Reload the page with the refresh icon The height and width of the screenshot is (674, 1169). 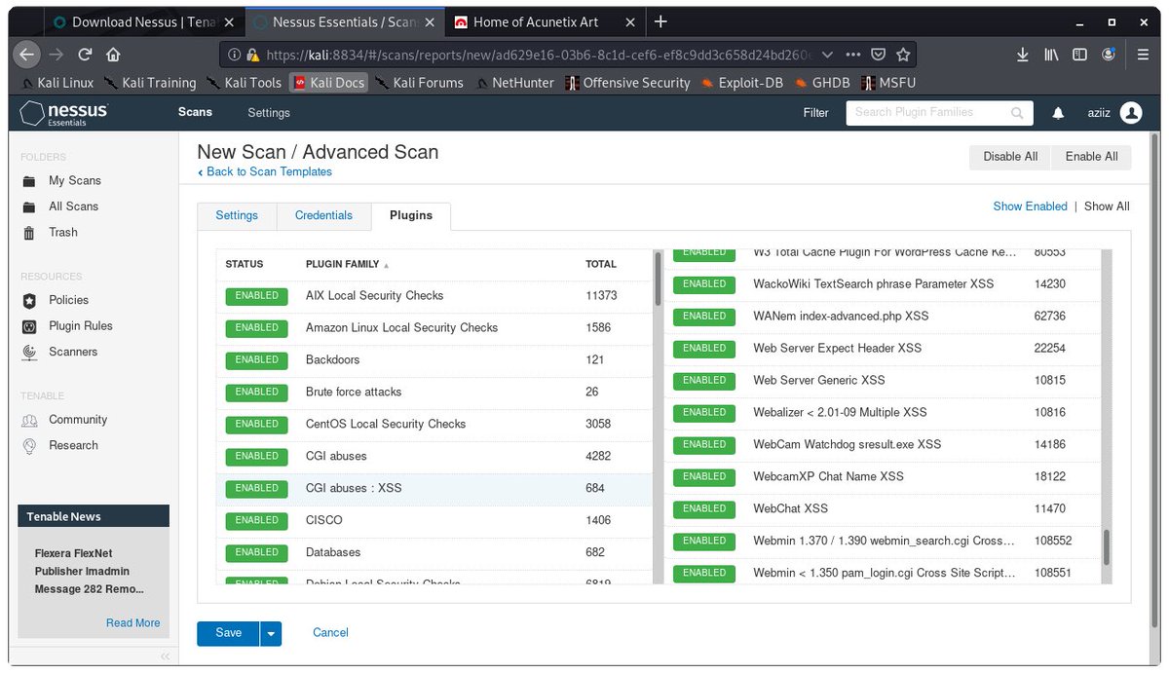[85, 56]
